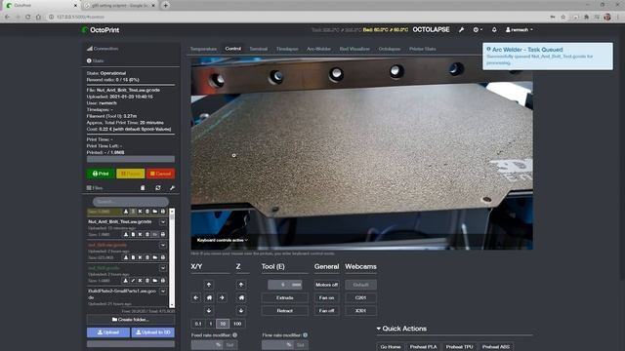Switch to the Temperature tab

pyautogui.click(x=203, y=49)
